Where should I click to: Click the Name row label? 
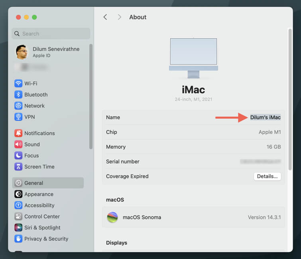(113, 117)
